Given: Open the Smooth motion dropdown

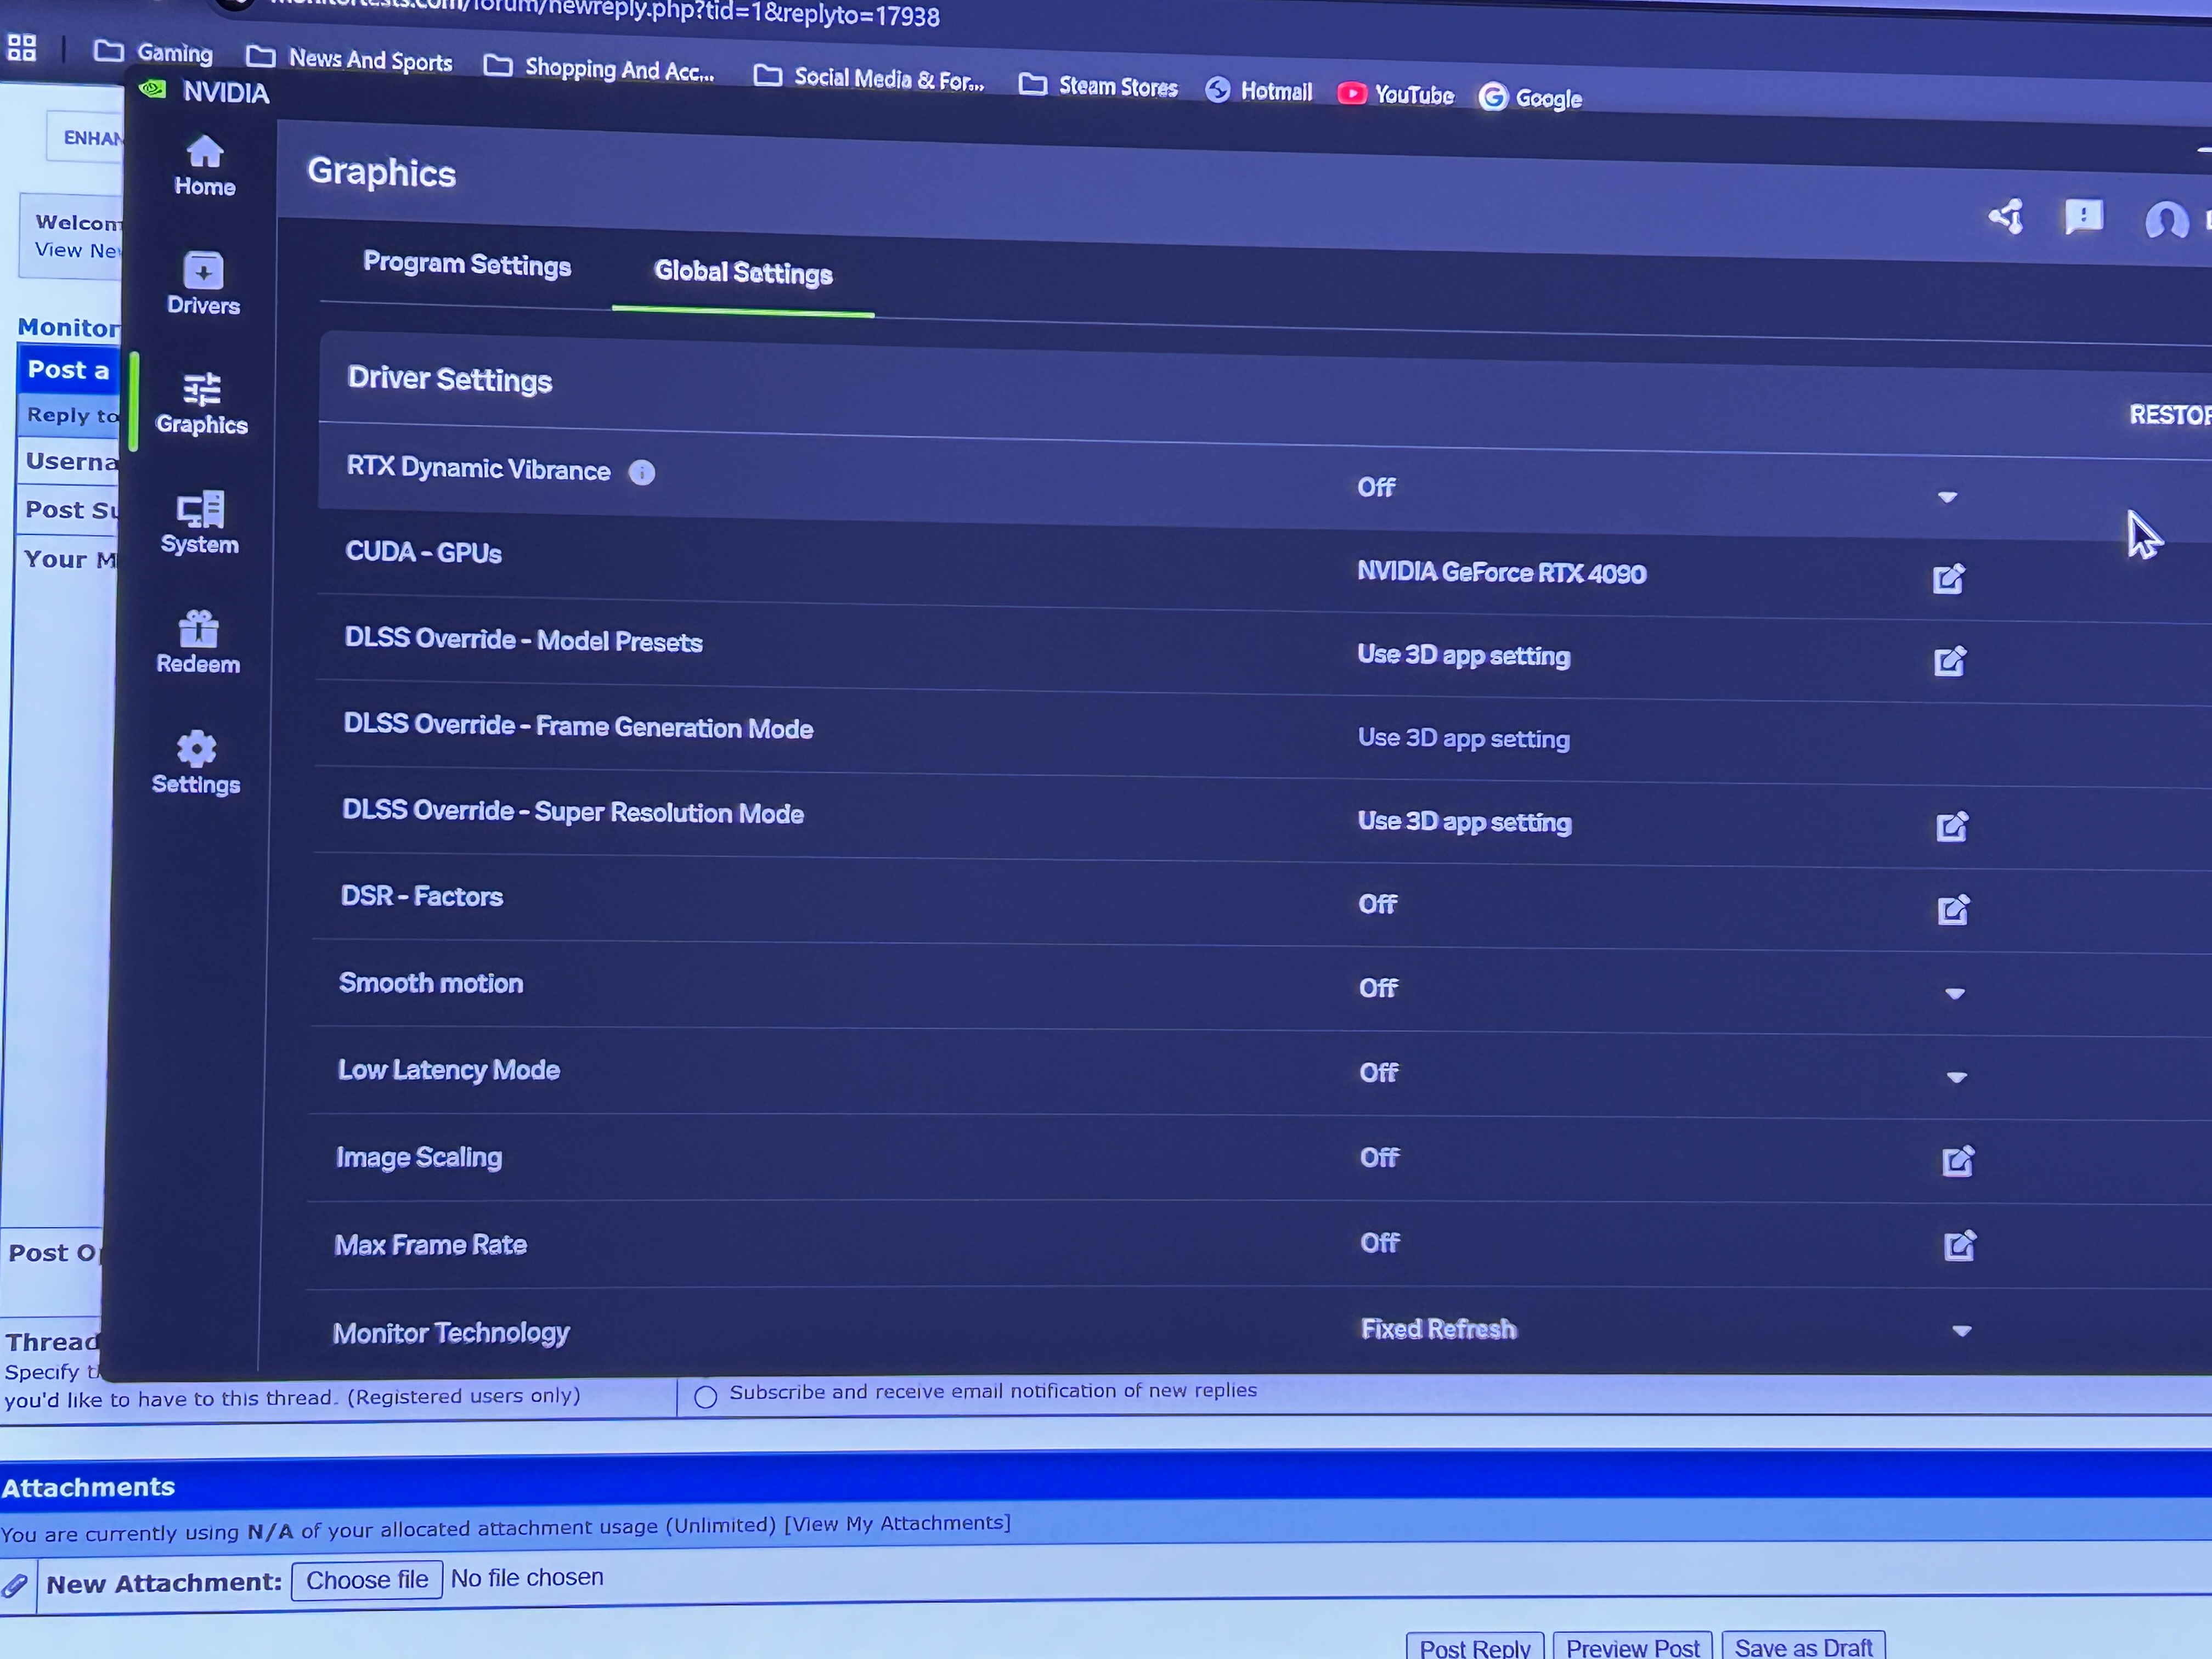Looking at the screenshot, I should click(x=1955, y=993).
